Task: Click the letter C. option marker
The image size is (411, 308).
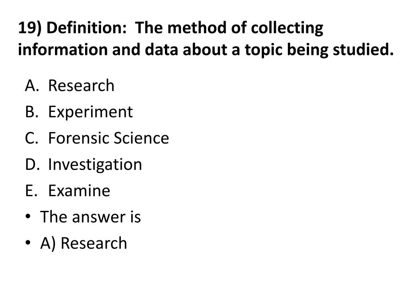Action: (31, 138)
